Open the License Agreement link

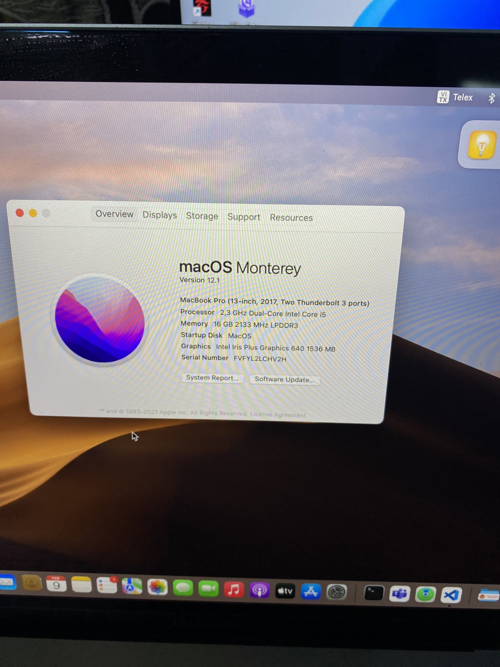point(278,415)
